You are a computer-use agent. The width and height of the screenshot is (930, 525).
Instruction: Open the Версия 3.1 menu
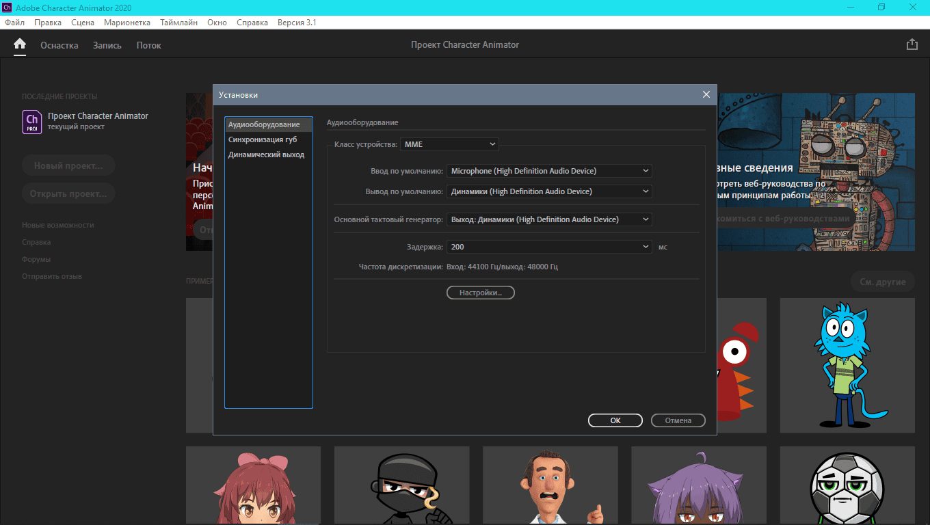click(x=297, y=23)
